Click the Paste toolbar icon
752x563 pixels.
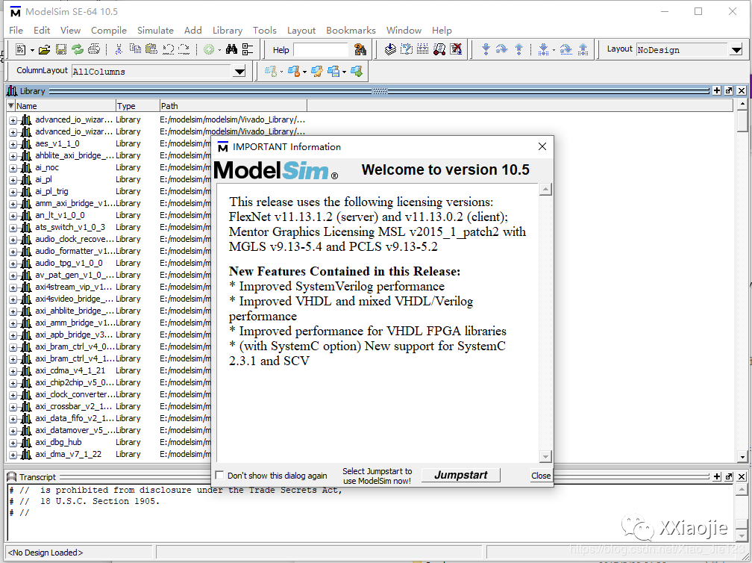[151, 49]
